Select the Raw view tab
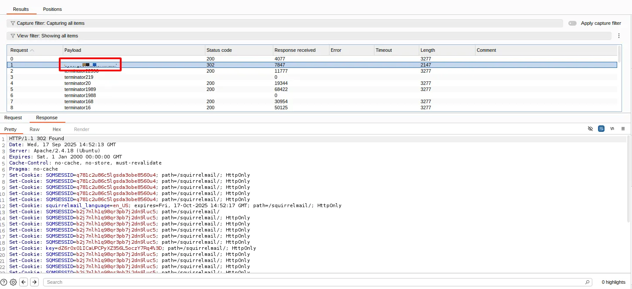This screenshot has width=632, height=289. (x=34, y=129)
